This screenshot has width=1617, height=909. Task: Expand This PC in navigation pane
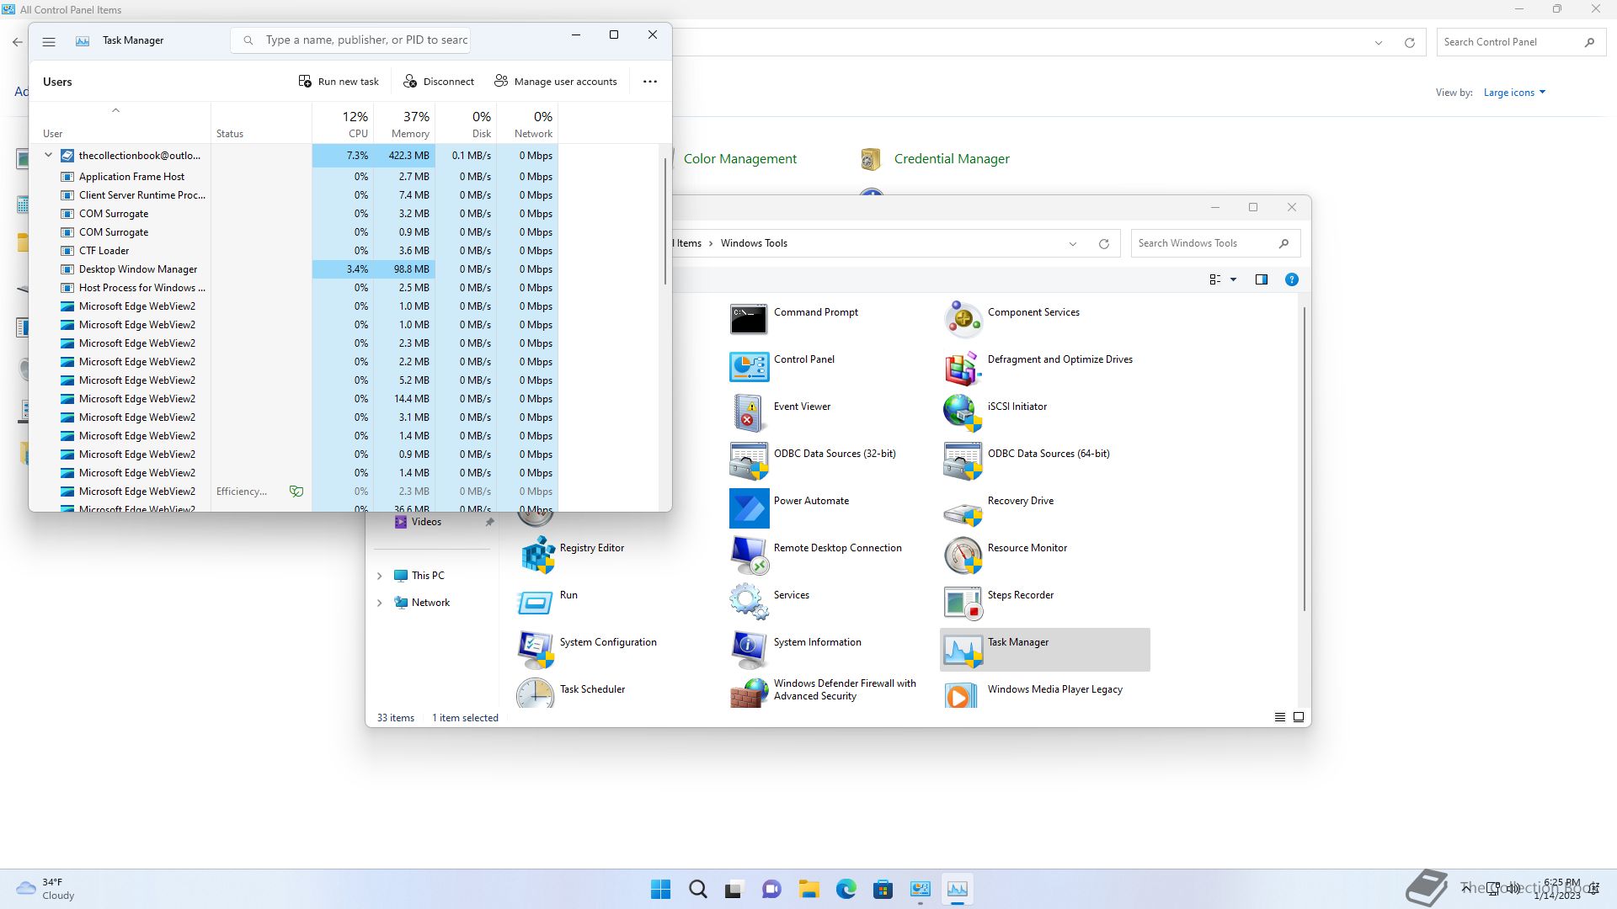[379, 576]
